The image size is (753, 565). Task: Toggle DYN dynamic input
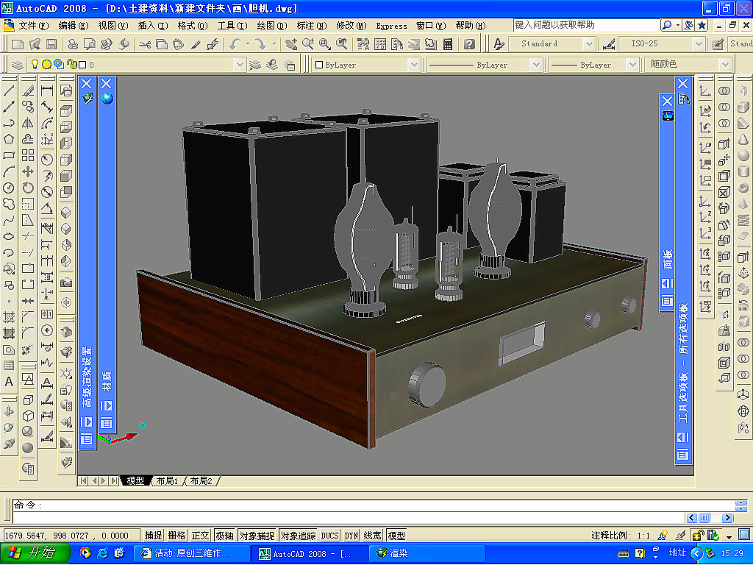tap(351, 536)
